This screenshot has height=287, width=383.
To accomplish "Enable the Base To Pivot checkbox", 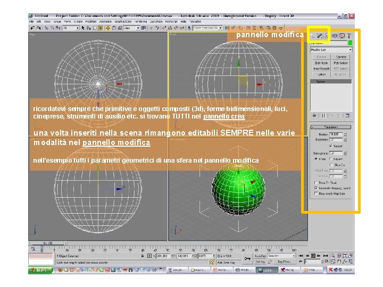I will point(316,182).
